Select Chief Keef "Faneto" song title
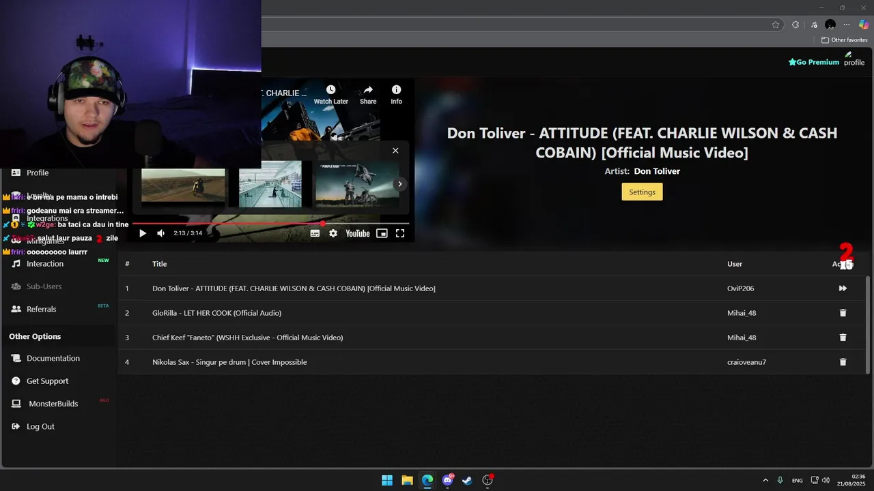 click(247, 338)
